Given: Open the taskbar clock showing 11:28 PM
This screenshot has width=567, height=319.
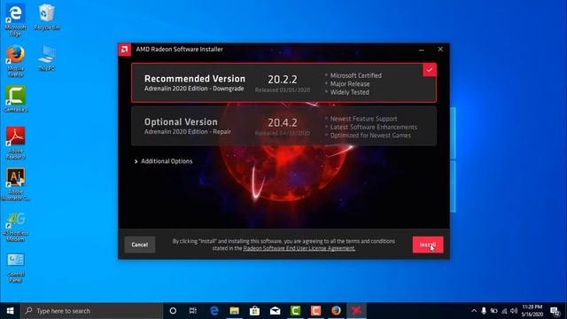Looking at the screenshot, I should (532, 311).
